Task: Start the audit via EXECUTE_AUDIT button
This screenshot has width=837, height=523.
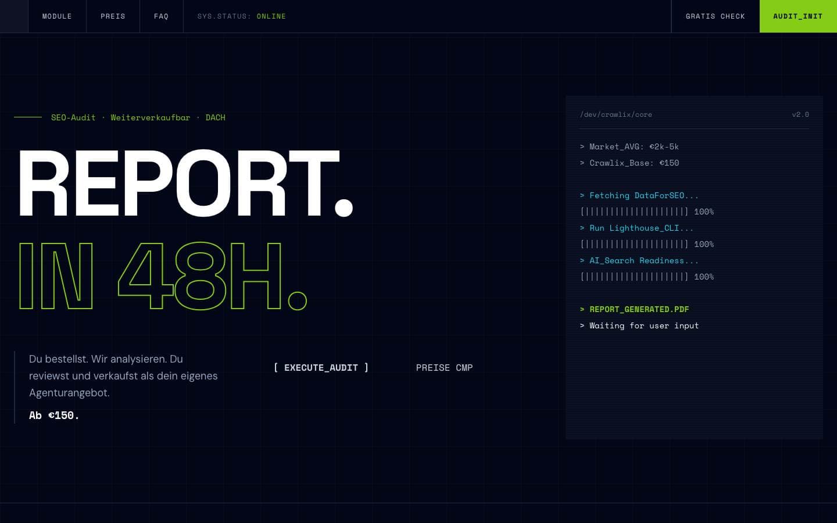Action: pyautogui.click(x=321, y=368)
